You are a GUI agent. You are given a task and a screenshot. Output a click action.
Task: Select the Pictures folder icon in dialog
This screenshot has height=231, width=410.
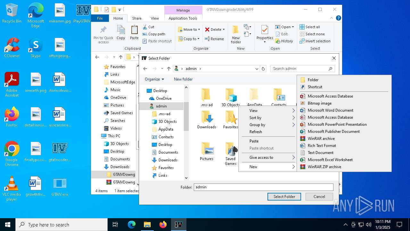pos(207,149)
